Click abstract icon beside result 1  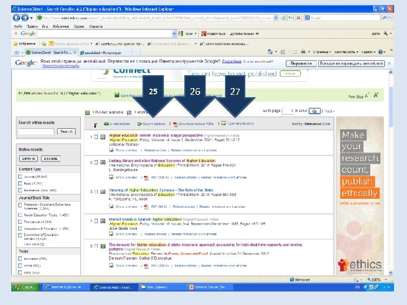coord(103,137)
